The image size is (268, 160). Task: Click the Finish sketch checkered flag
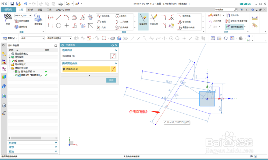[x=8, y=18]
